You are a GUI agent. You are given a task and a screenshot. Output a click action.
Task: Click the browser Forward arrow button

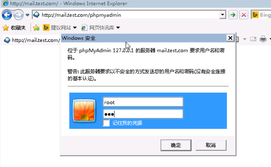18,15
